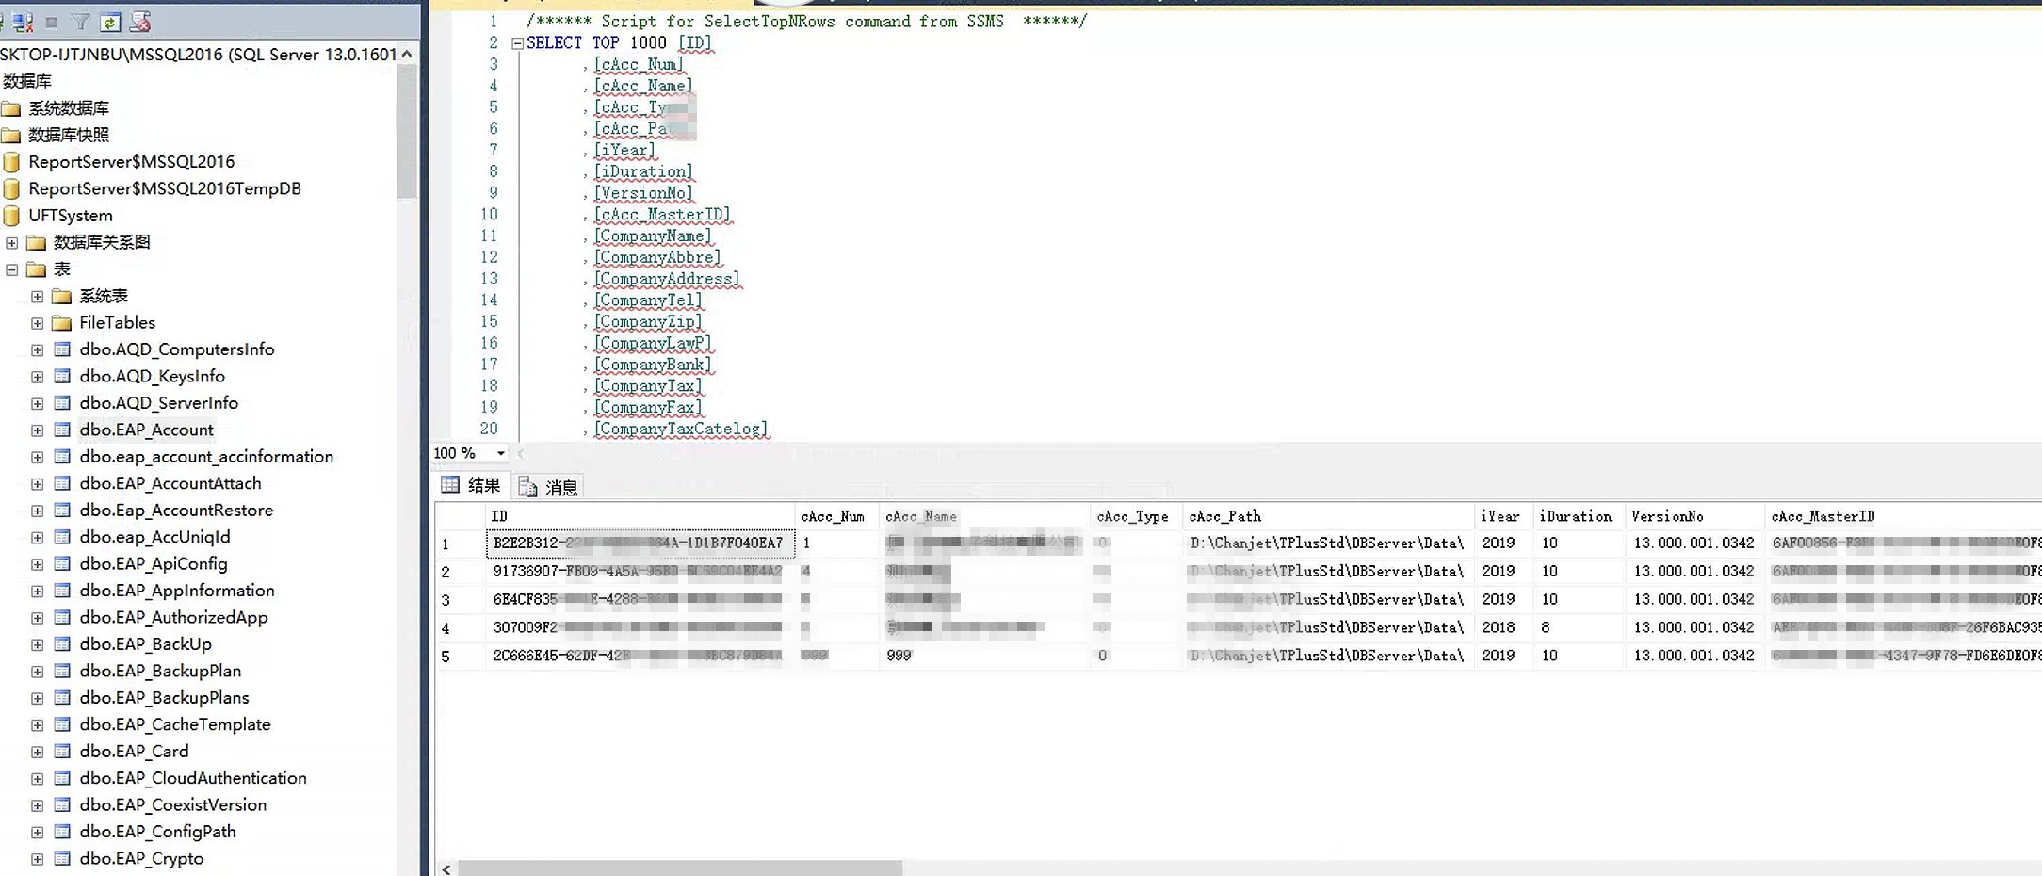Viewport: 2042px width, 876px height.
Task: Click the Filter funnel icon
Action: [x=81, y=22]
